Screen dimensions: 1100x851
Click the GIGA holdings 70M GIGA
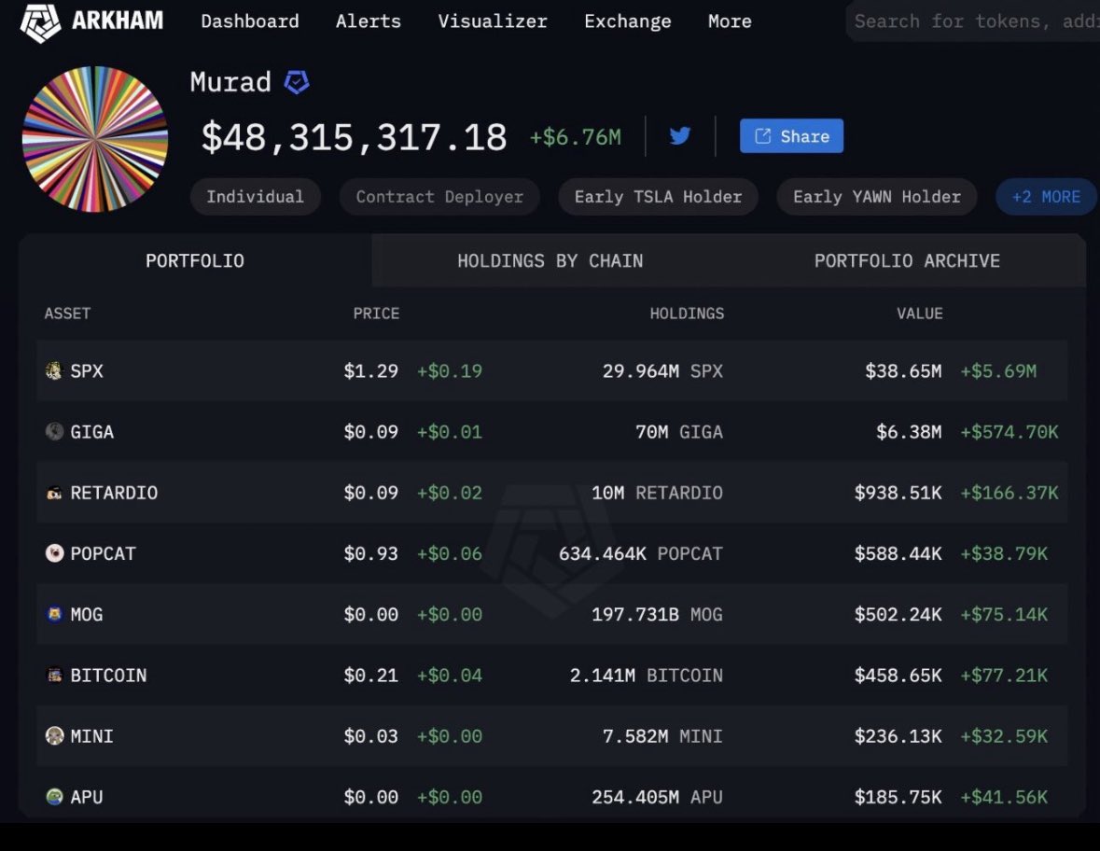(679, 432)
